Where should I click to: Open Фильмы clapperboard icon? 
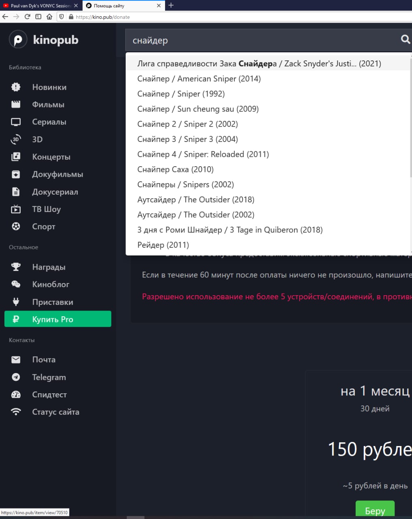[16, 104]
